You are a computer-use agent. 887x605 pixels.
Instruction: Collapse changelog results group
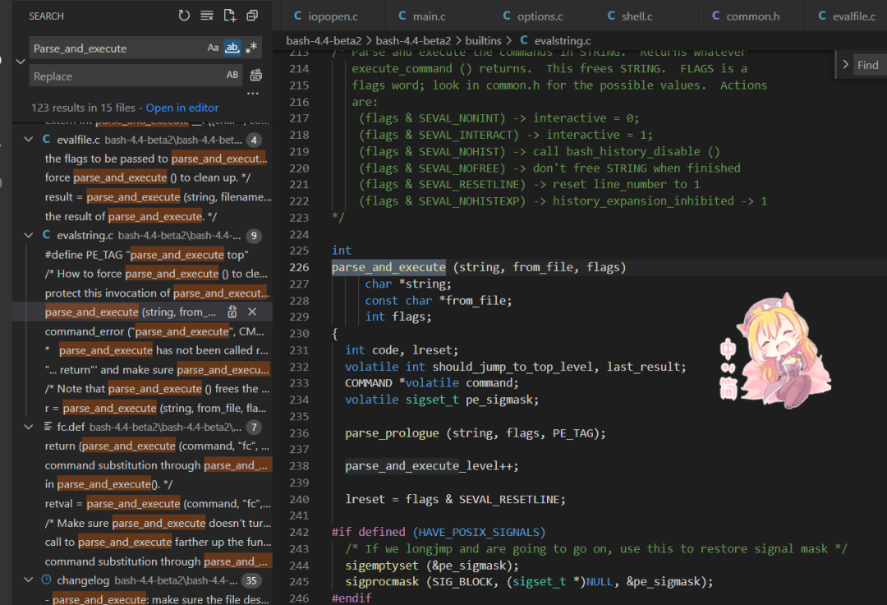29,580
